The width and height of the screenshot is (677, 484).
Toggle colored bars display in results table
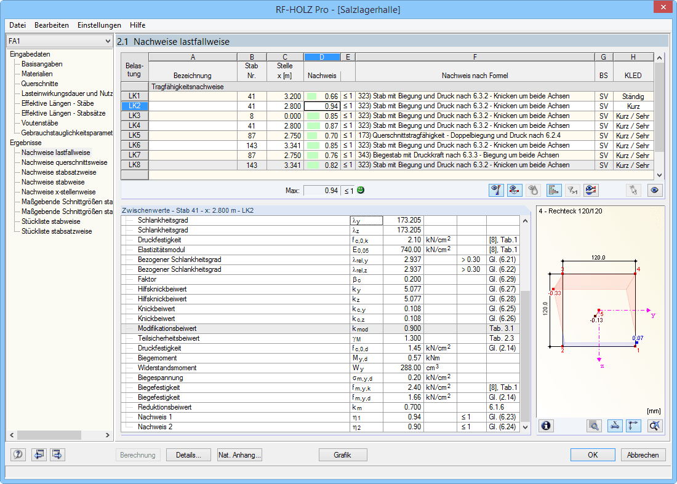pos(553,190)
